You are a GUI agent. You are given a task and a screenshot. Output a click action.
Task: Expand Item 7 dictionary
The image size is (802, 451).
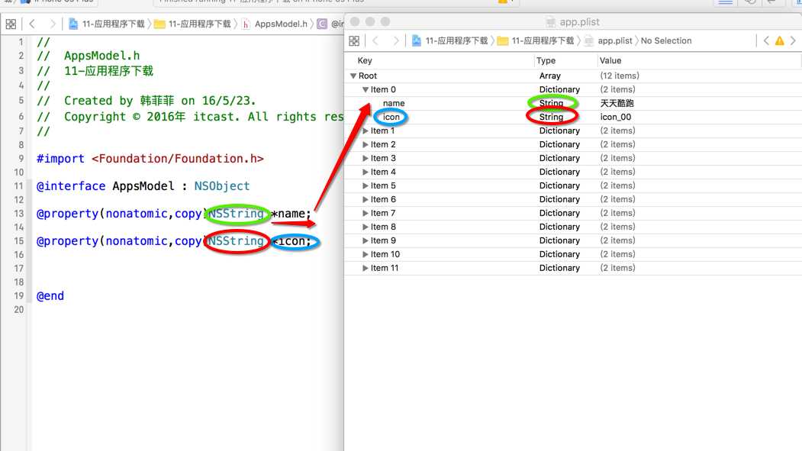(366, 213)
